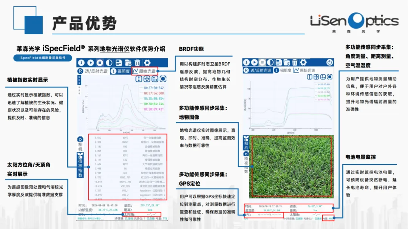Click battery level reading in right status bar
Image resolution: width=408 pixels, height=229 pixels.
[x=328, y=218]
